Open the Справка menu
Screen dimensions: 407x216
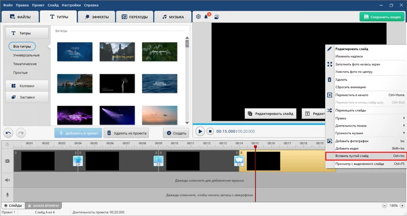[x=92, y=5]
